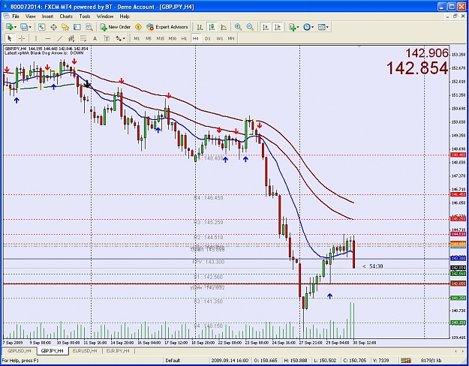Viewport: 469px width, 366px height.
Task: Open the Window menu
Action: pos(105,16)
